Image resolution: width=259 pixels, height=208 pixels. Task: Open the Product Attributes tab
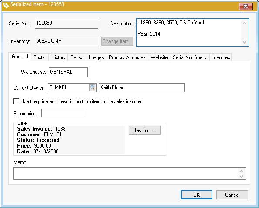tap(127, 57)
